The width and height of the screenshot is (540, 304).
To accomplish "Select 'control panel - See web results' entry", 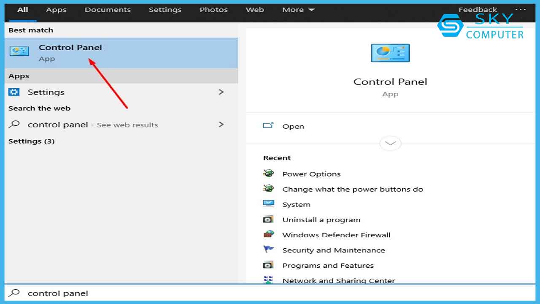I will click(121, 125).
